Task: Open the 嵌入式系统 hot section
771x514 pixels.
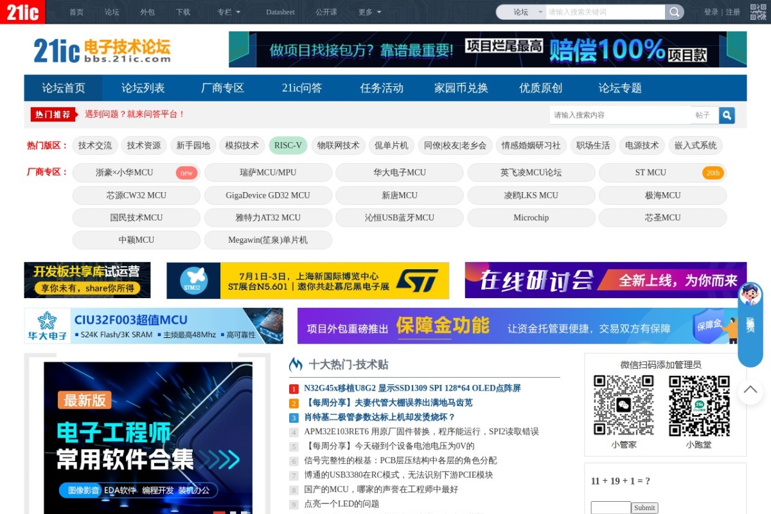Action: (696, 146)
